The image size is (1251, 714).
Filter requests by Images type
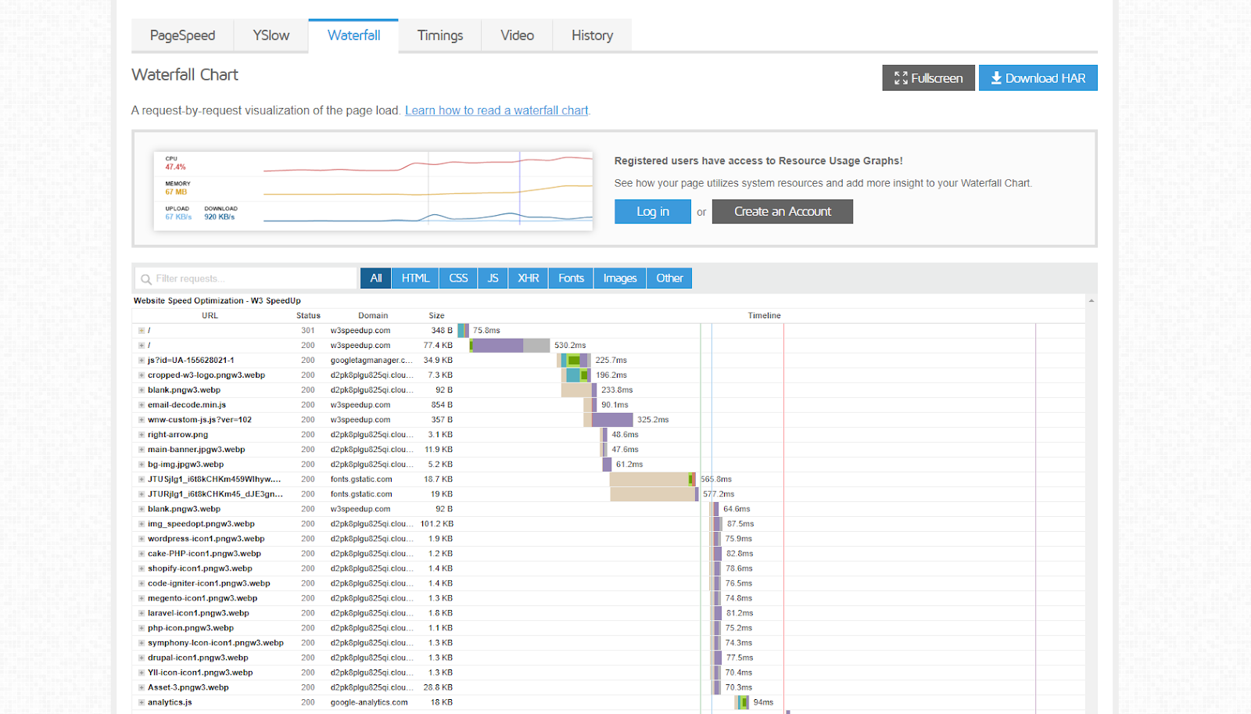click(619, 278)
